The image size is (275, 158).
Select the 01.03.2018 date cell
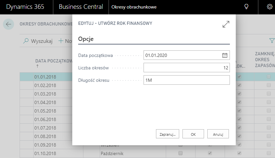click(45, 94)
